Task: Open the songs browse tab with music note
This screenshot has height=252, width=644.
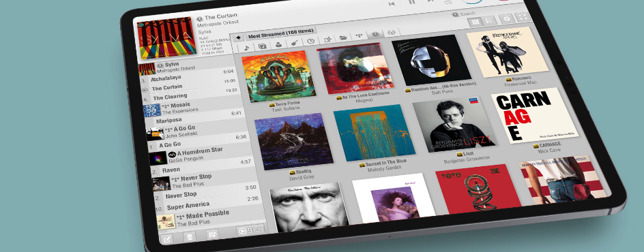Action: 246,48
